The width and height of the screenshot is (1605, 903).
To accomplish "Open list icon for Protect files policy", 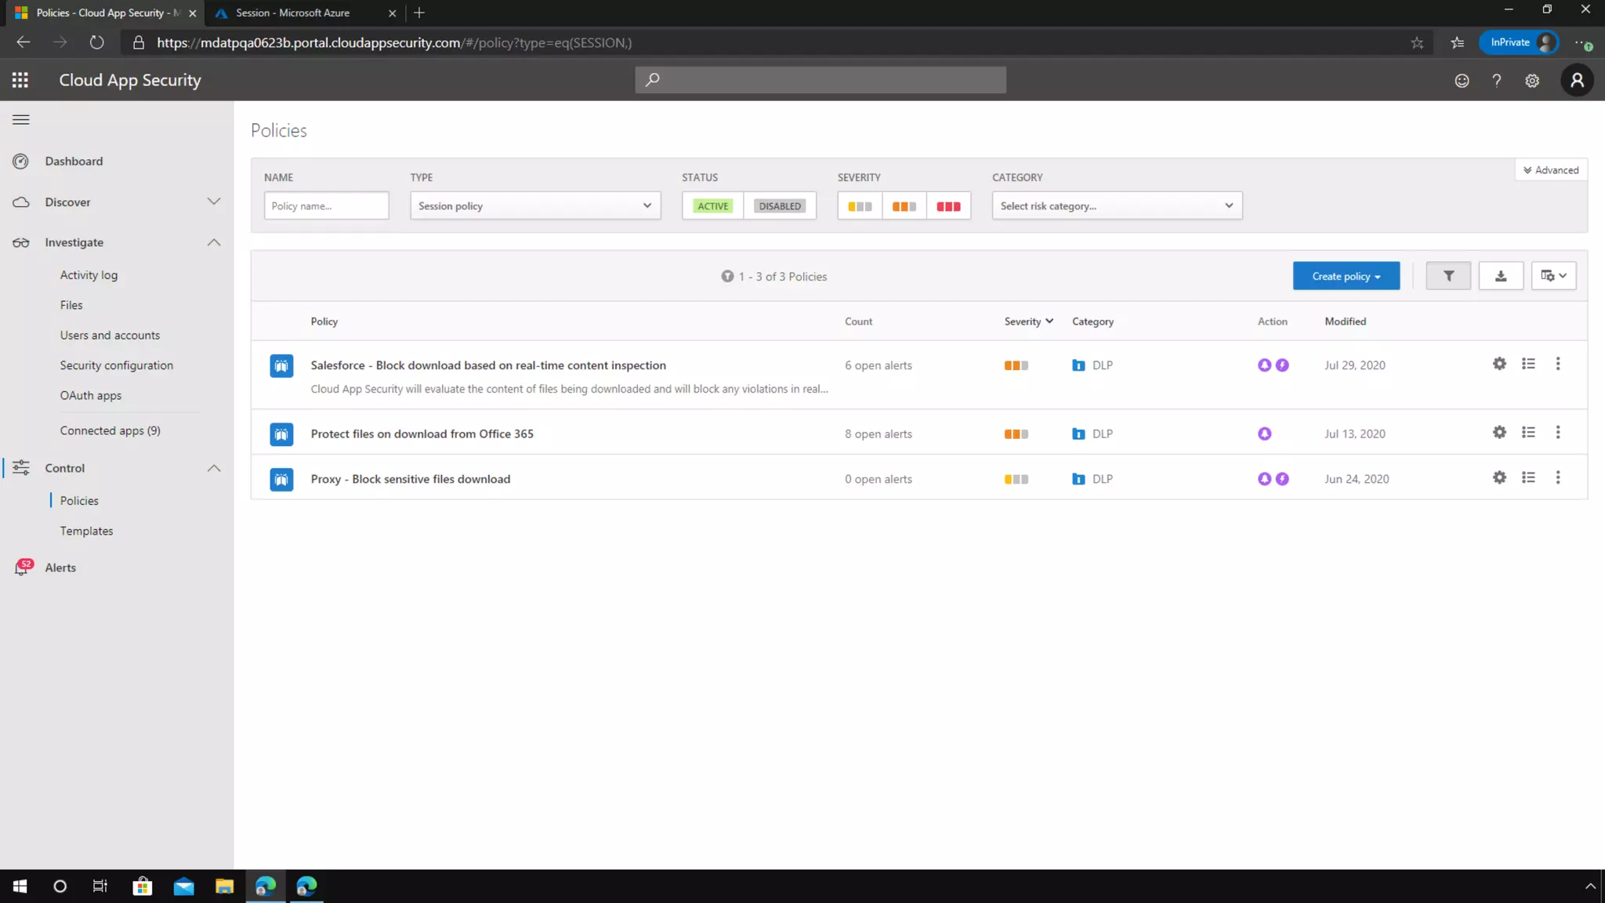I will tap(1528, 432).
